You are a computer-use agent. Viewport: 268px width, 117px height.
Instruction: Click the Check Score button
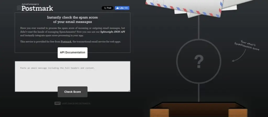click(x=72, y=92)
